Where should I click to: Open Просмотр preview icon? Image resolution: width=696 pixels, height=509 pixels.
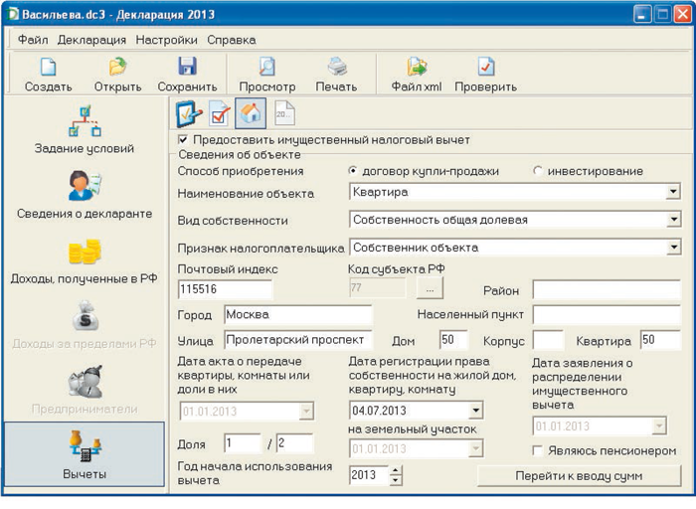click(266, 68)
